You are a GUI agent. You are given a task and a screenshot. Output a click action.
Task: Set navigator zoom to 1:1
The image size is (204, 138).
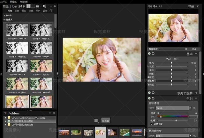[x=160, y=6]
